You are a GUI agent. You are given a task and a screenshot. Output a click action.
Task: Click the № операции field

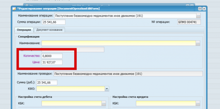click(x=189, y=22)
